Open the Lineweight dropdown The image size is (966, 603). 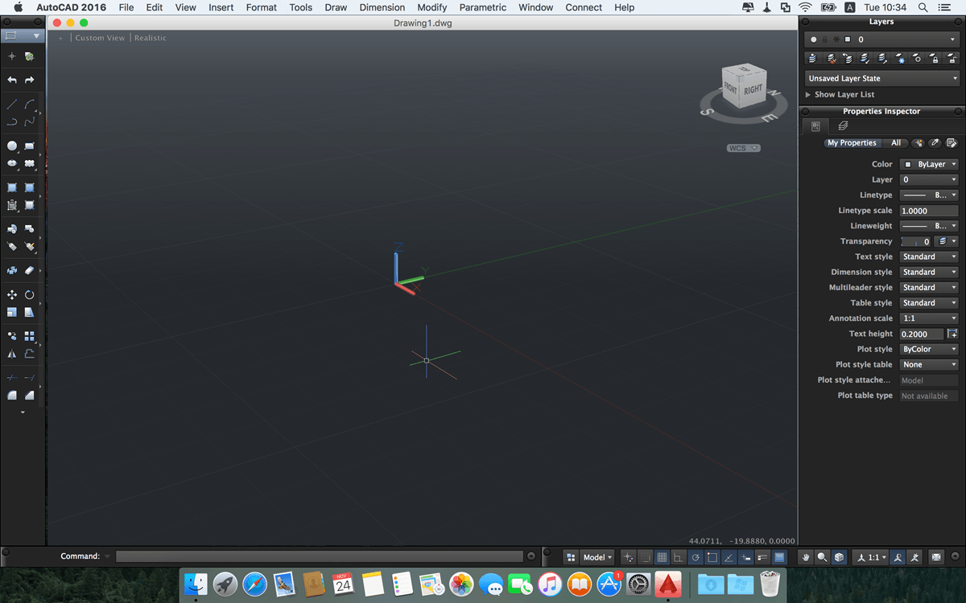pyautogui.click(x=929, y=226)
